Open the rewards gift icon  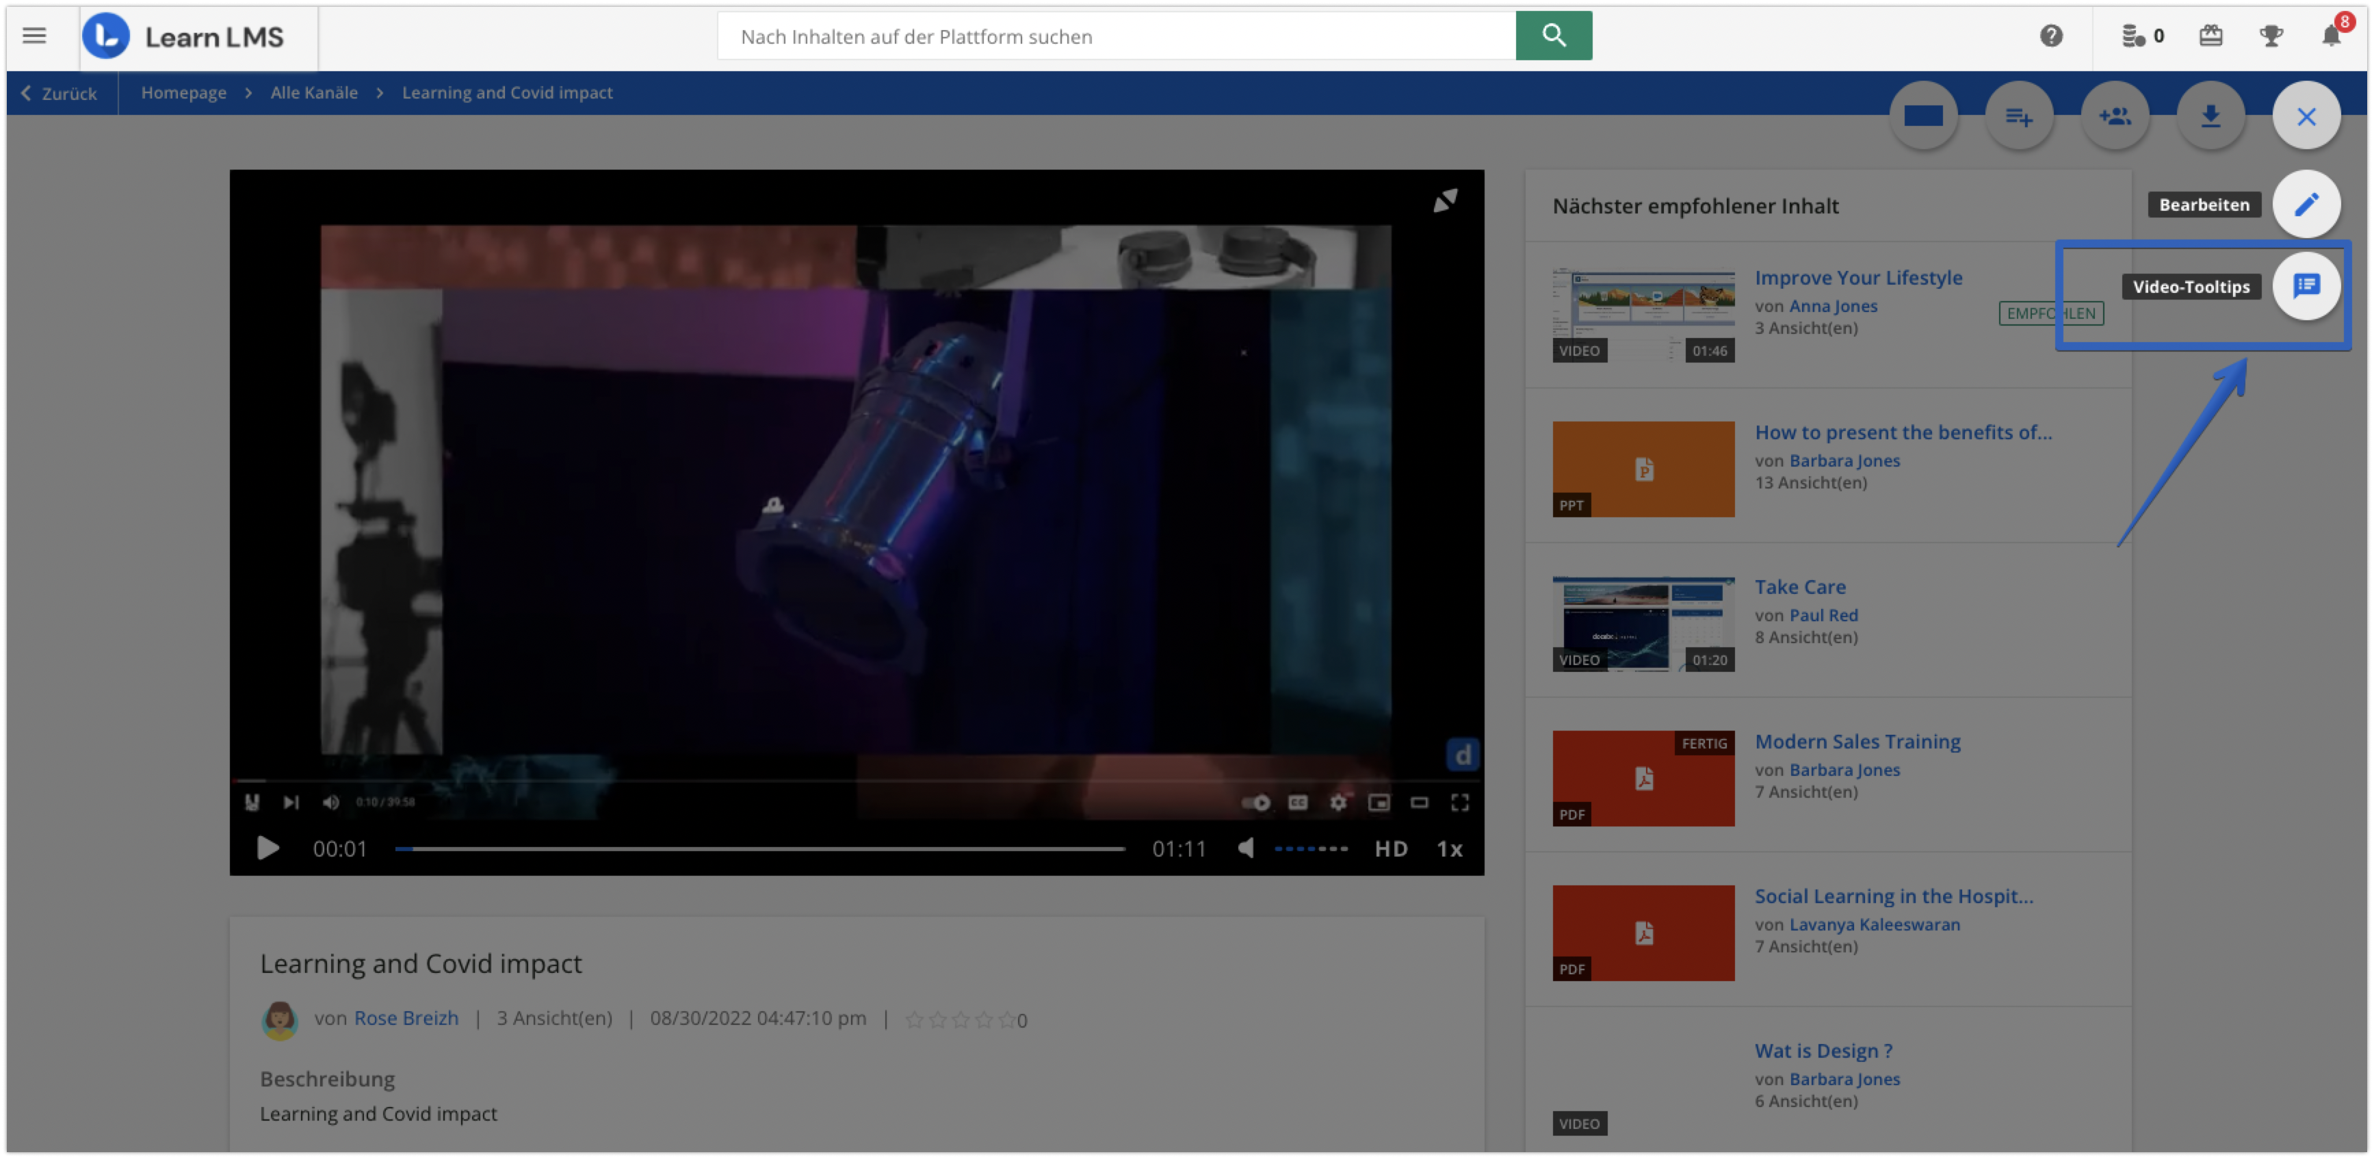click(2210, 36)
